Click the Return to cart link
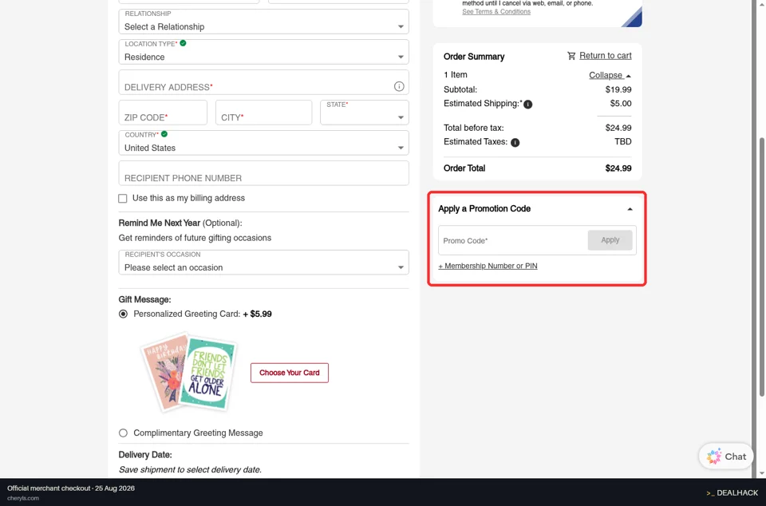Viewport: 766px width, 506px height. 606,56
